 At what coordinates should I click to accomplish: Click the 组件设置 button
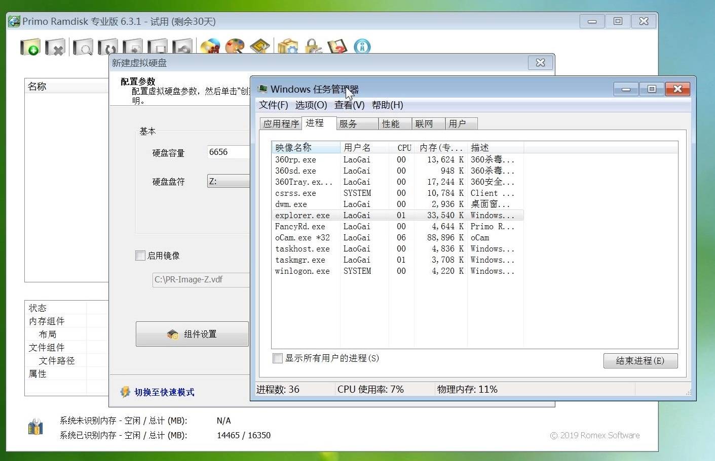192,334
